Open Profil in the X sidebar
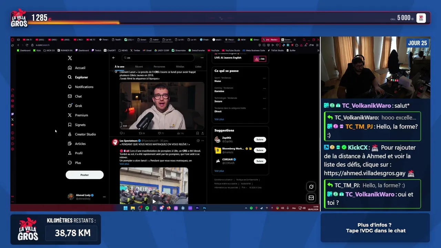 (75, 153)
